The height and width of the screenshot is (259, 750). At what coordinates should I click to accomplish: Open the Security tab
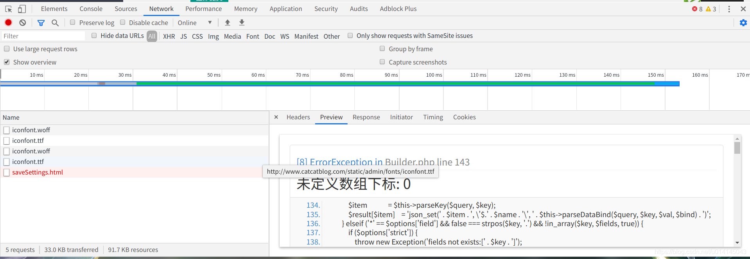pos(326,9)
